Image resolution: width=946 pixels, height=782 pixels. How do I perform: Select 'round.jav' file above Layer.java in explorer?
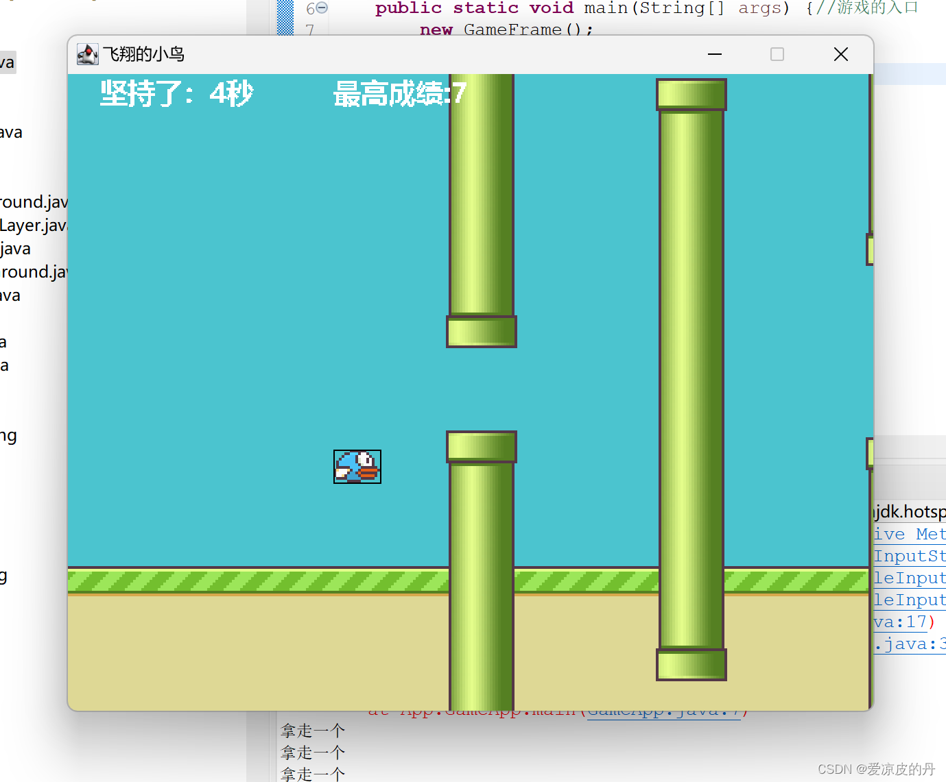click(x=34, y=202)
